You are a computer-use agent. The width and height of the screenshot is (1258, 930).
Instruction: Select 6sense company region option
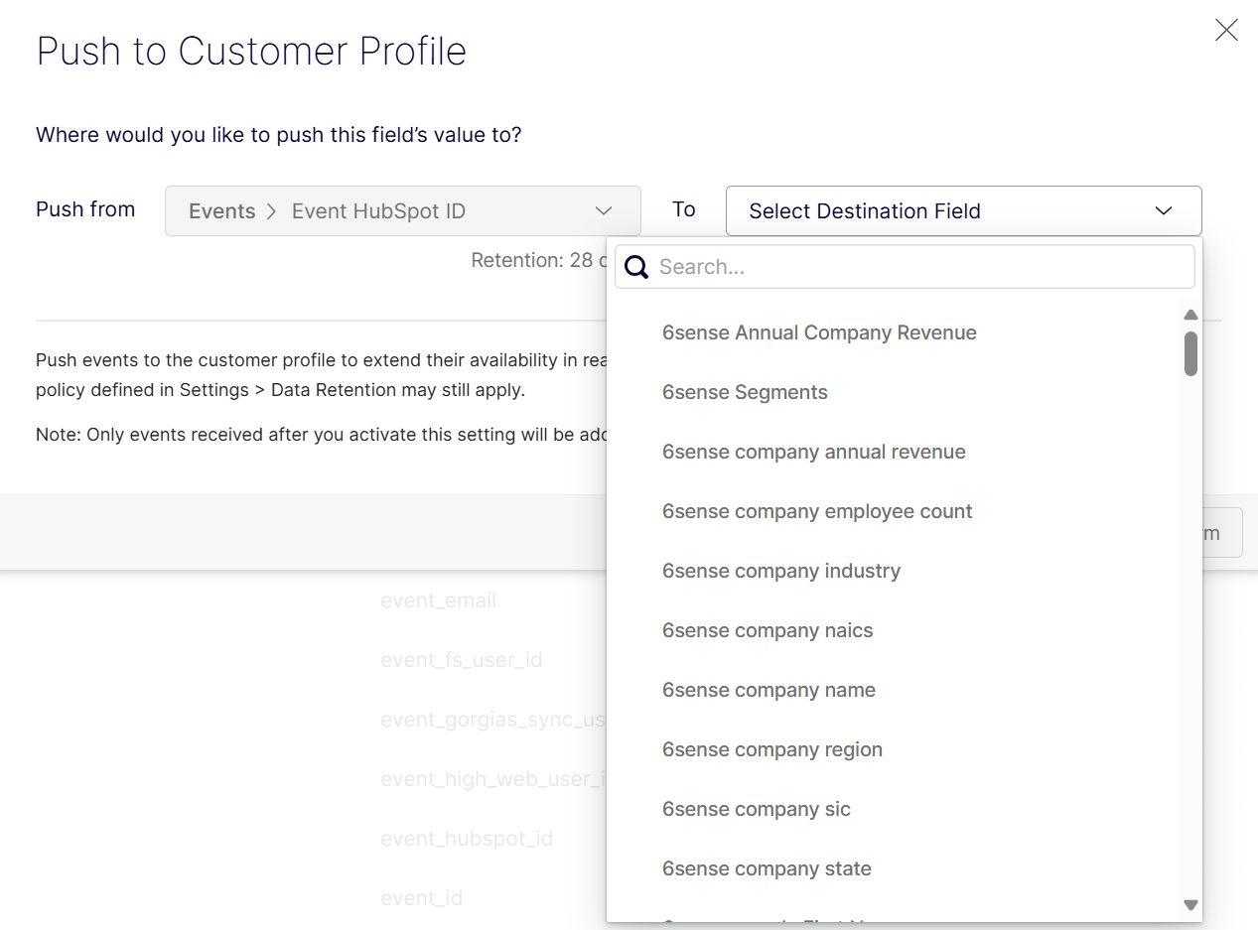pyautogui.click(x=771, y=749)
